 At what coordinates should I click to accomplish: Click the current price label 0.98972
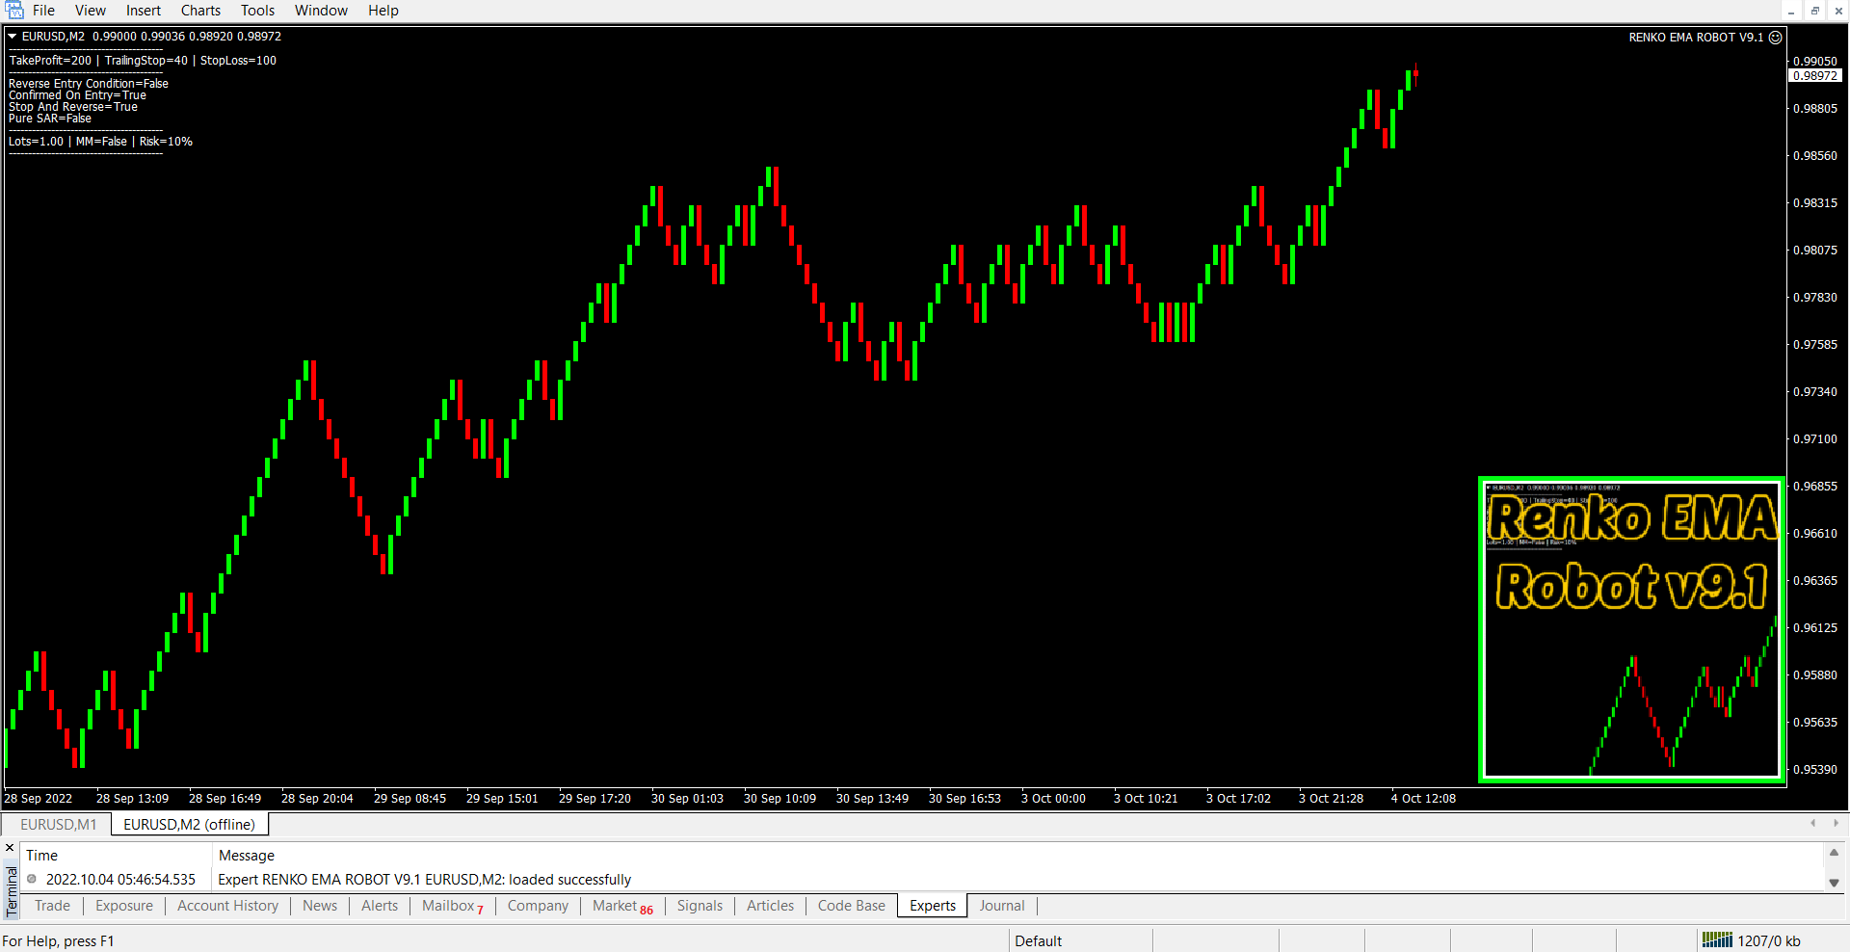(1814, 76)
